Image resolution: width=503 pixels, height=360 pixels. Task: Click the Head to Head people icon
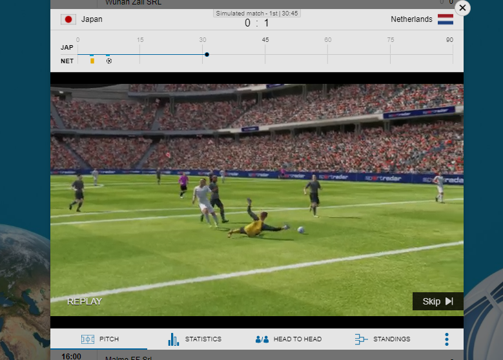tap(262, 339)
